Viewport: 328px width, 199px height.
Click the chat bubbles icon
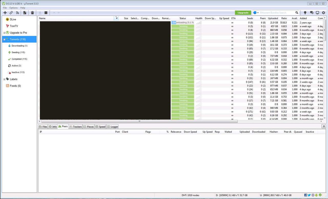(312, 13)
